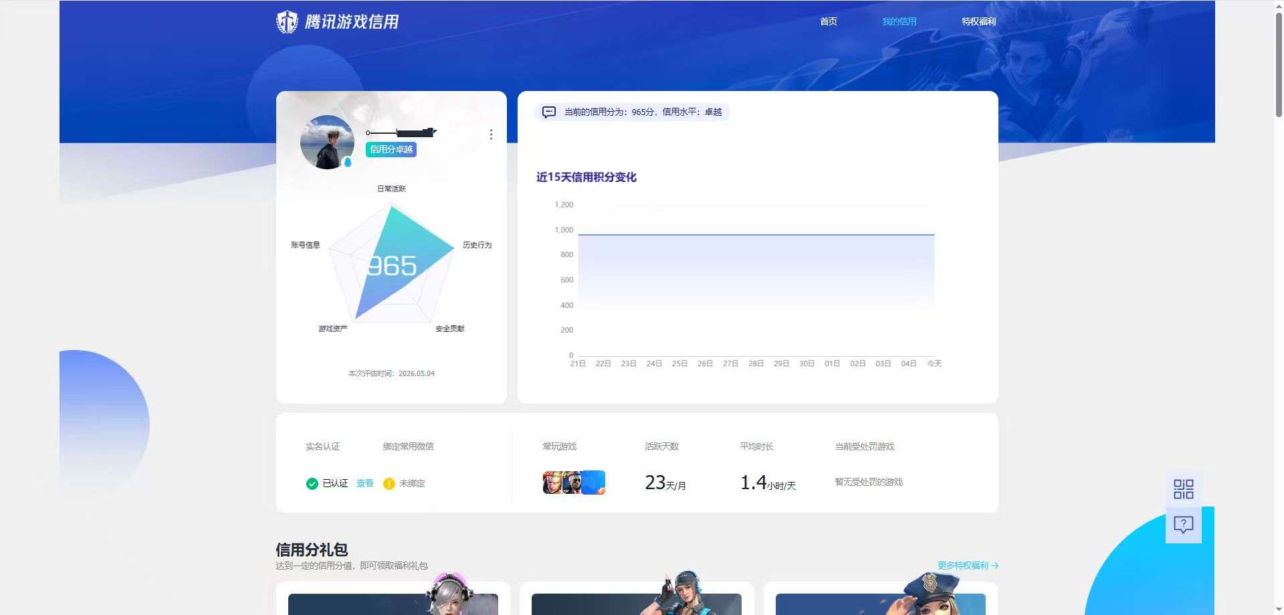Click the credit score summary message text
1284x615 pixels.
coord(643,112)
